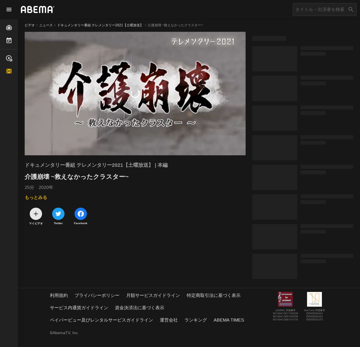The width and height of the screenshot is (360, 347).
Task: Open the series title link above episode
Action: click(96, 165)
